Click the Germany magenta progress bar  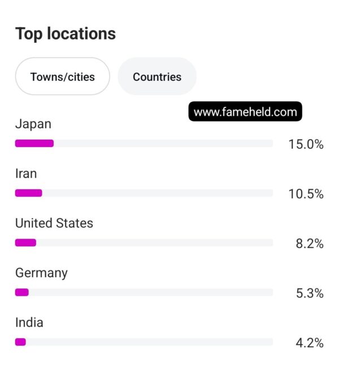22,292
